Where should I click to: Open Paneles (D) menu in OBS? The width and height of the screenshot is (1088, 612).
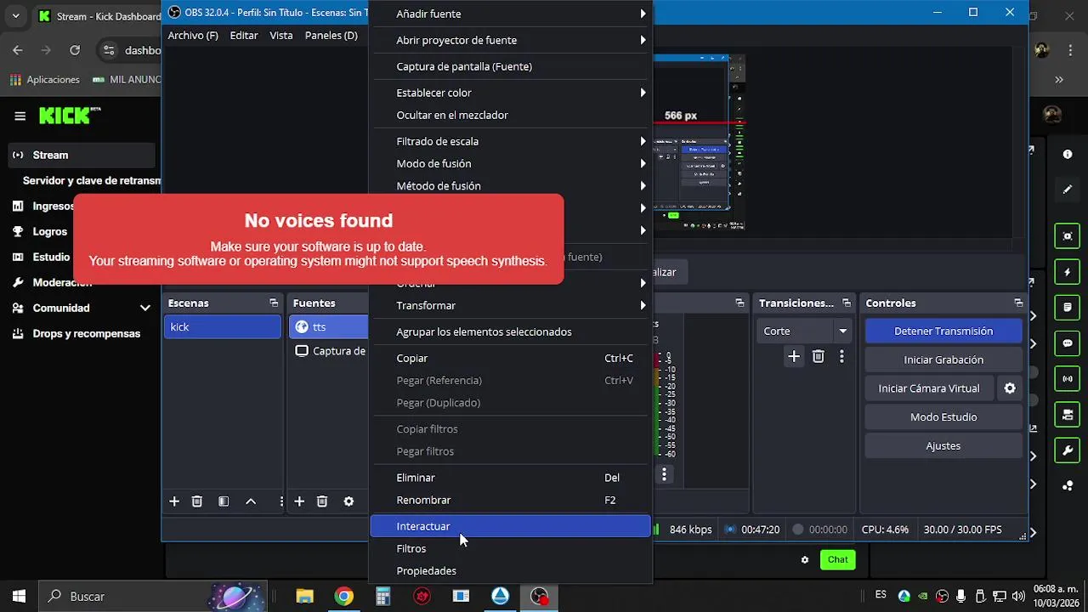coord(331,35)
